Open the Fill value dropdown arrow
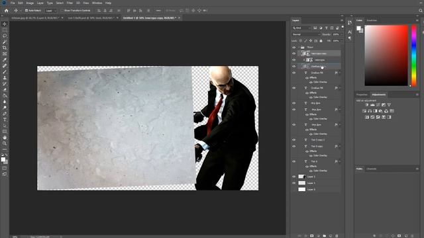This screenshot has height=238, width=424. [x=342, y=41]
